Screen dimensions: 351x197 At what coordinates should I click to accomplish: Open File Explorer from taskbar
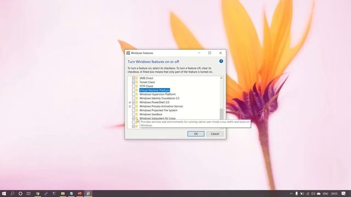[63, 193]
